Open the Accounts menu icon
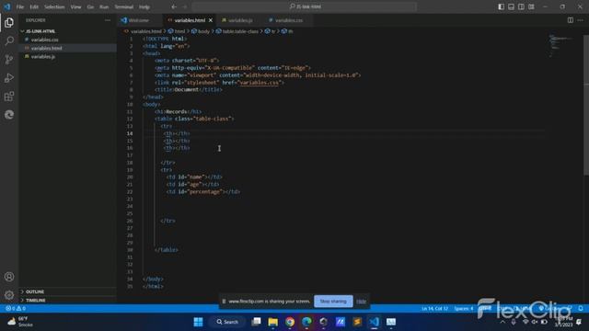Screen dimensions: 589x331 pyautogui.click(x=9, y=277)
